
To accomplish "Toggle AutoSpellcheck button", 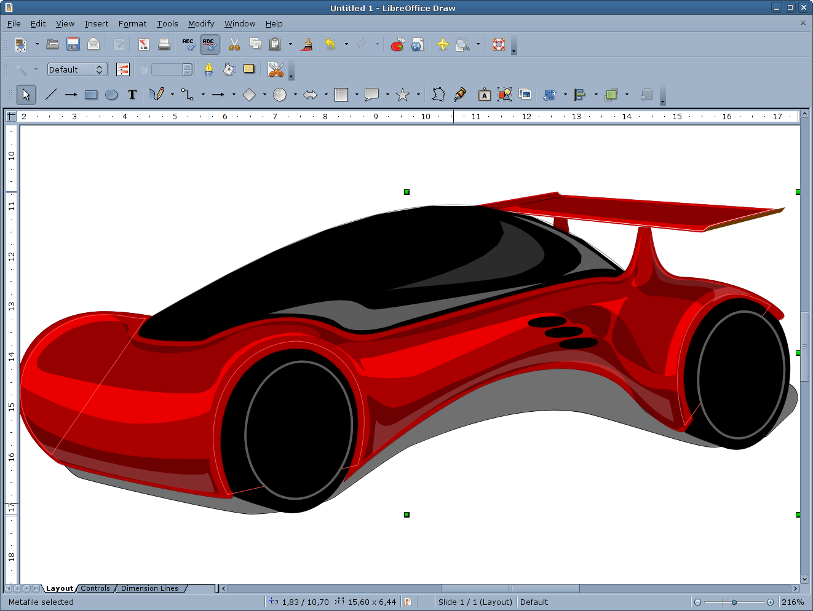I will tap(209, 44).
